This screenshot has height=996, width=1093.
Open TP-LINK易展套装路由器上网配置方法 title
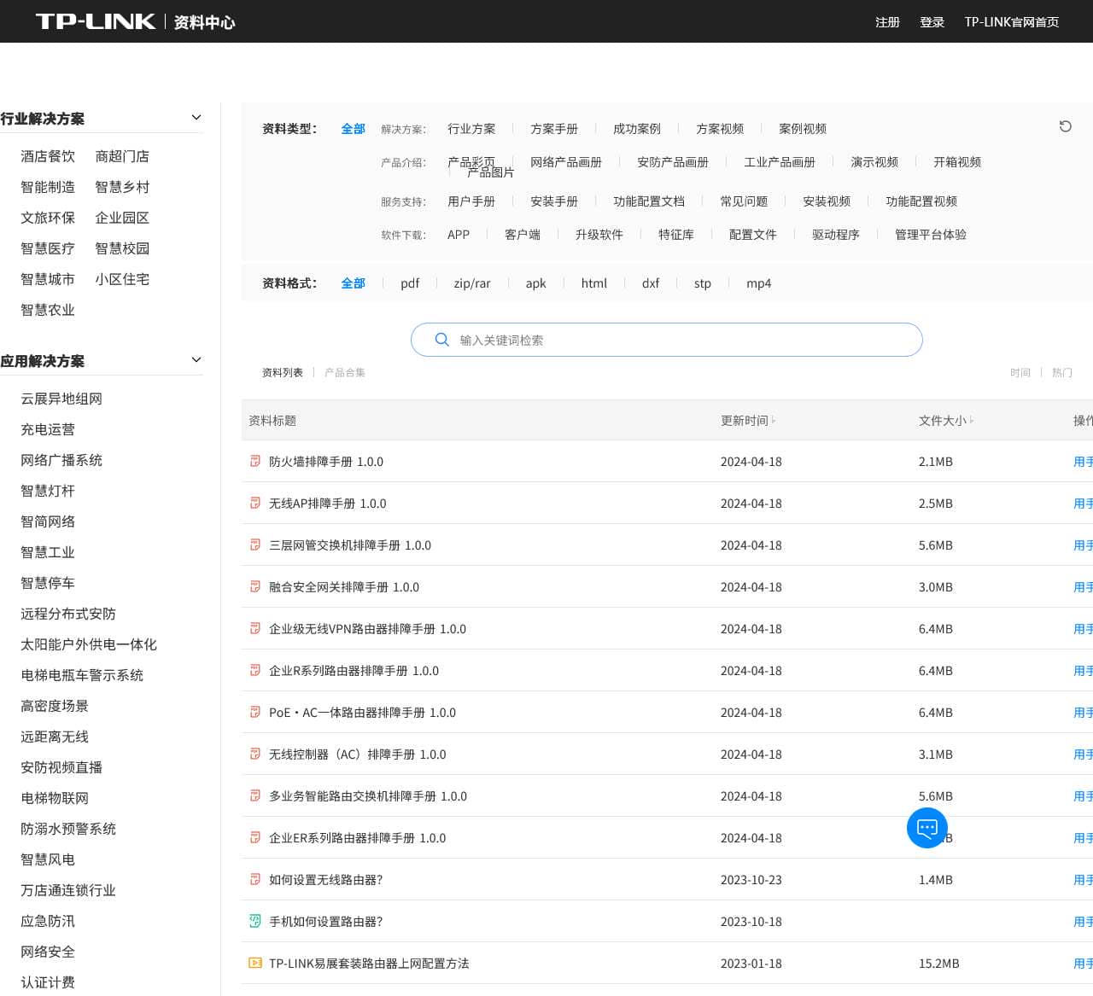(369, 964)
